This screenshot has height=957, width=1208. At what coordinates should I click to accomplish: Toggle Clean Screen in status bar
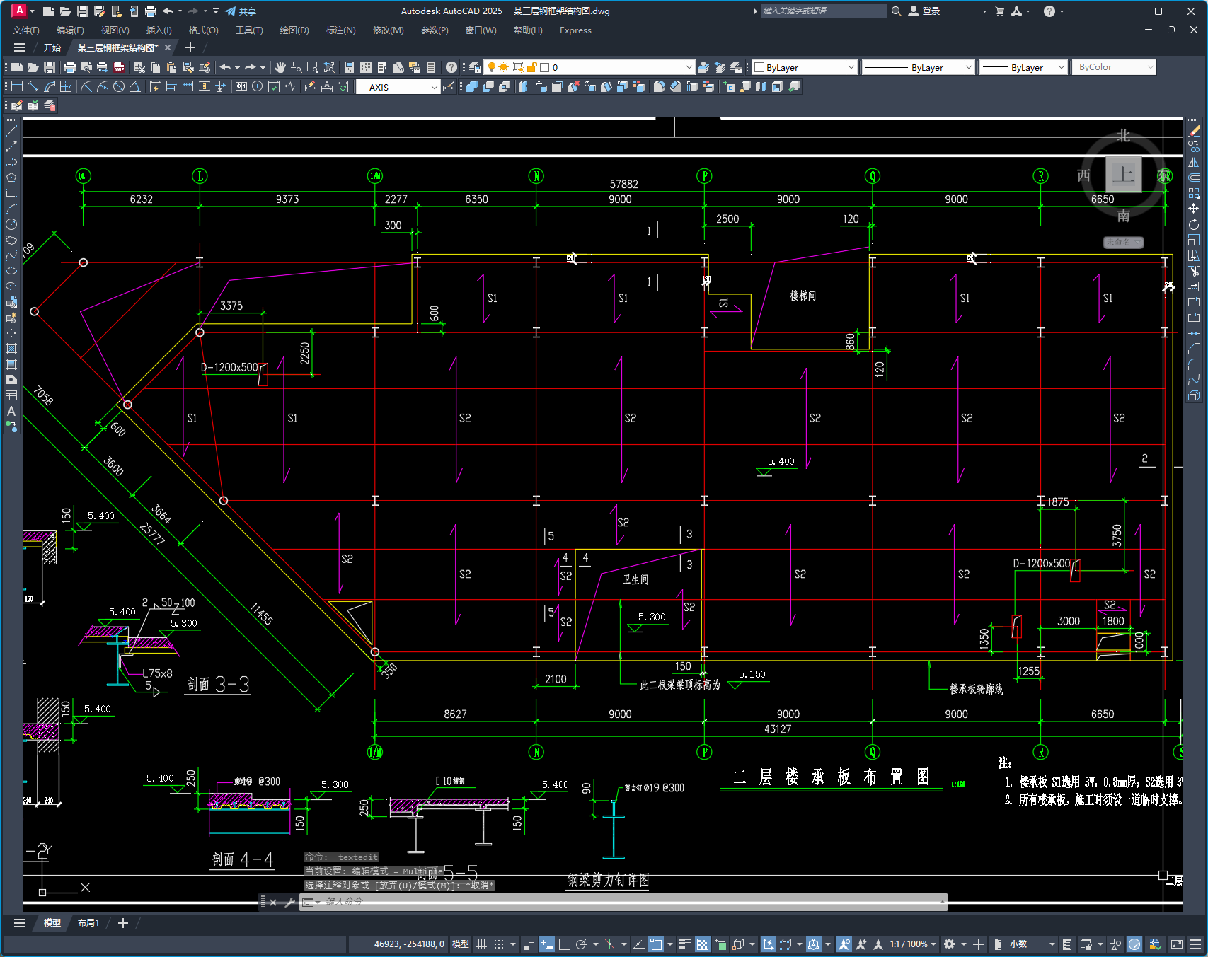pos(1177,944)
